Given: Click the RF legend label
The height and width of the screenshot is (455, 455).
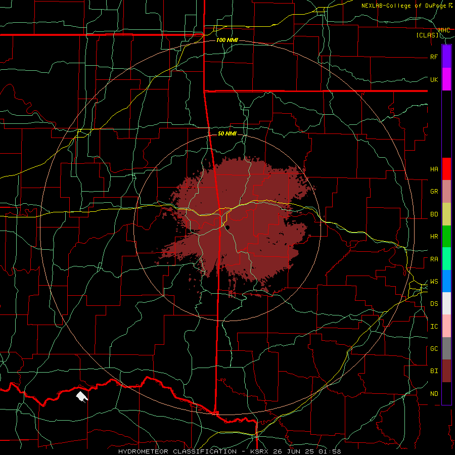Looking at the screenshot, I should coord(434,57).
